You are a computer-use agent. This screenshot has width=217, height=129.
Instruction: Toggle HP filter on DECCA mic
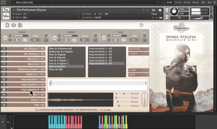(x=95, y=40)
